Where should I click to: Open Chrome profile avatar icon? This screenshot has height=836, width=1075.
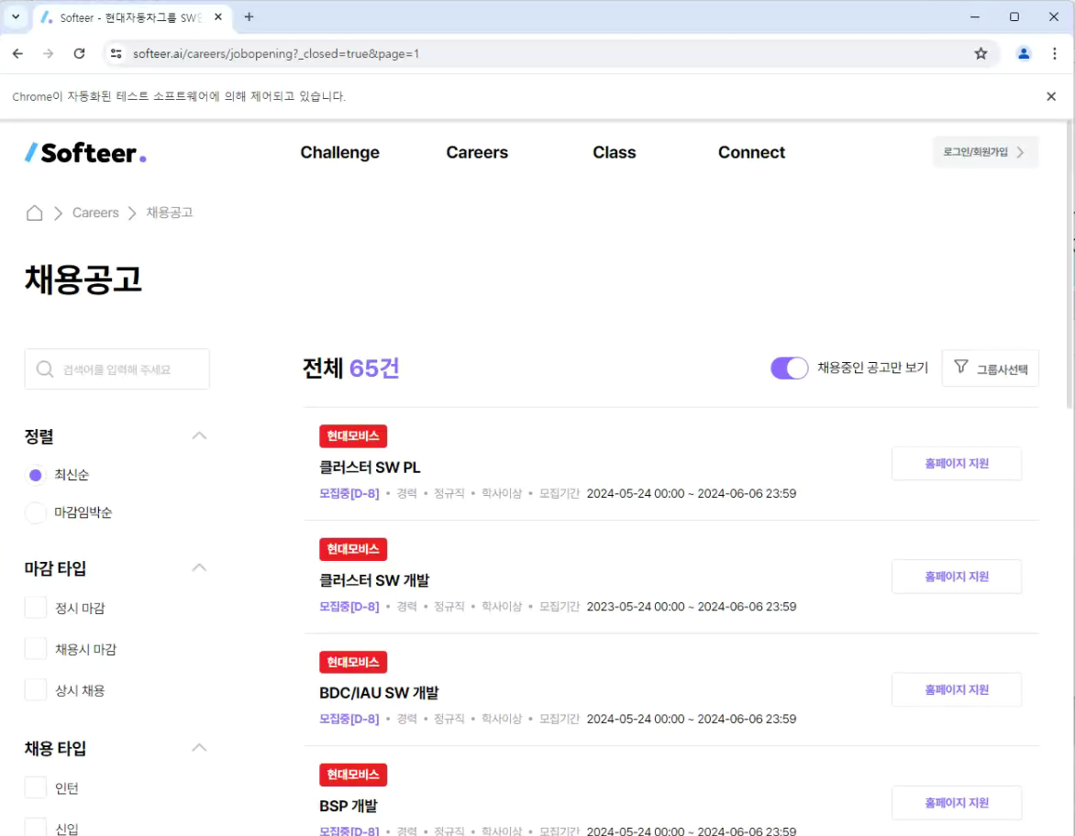point(1024,53)
